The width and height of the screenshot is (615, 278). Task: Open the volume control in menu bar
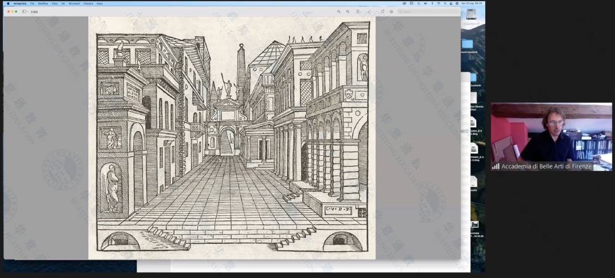click(425, 3)
